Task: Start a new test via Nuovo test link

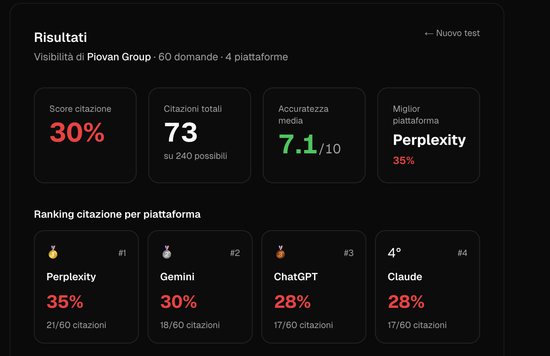Action: 452,33
